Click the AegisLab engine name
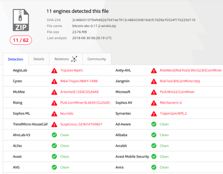 tap(20, 70)
